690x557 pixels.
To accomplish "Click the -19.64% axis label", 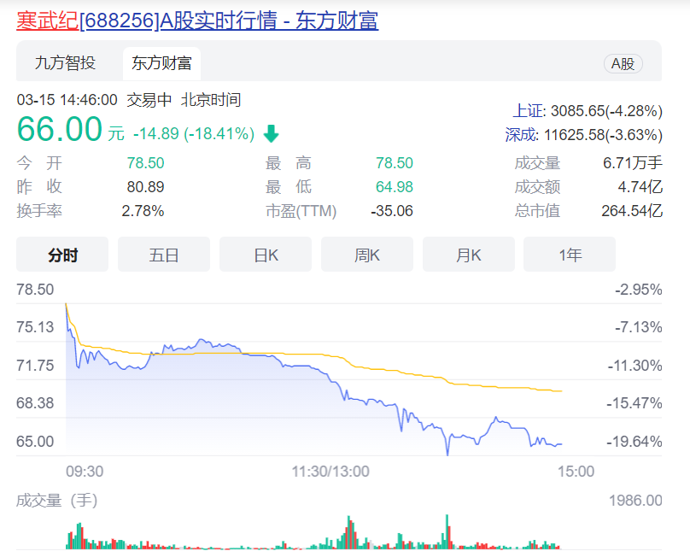I will point(634,441).
